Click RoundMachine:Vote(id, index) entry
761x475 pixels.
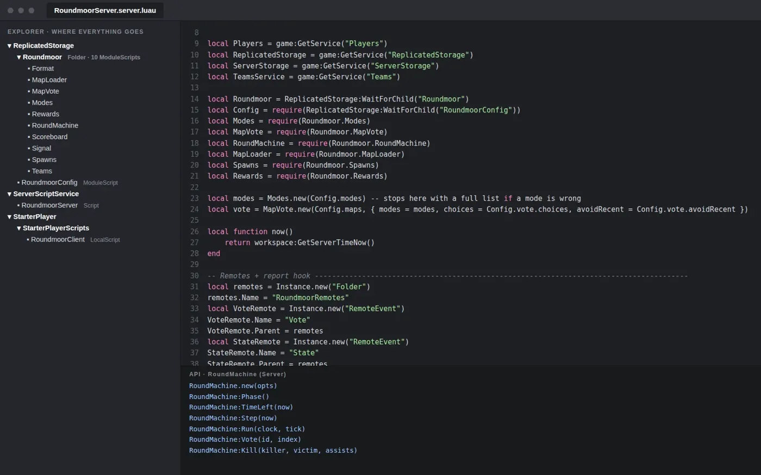[245, 440]
